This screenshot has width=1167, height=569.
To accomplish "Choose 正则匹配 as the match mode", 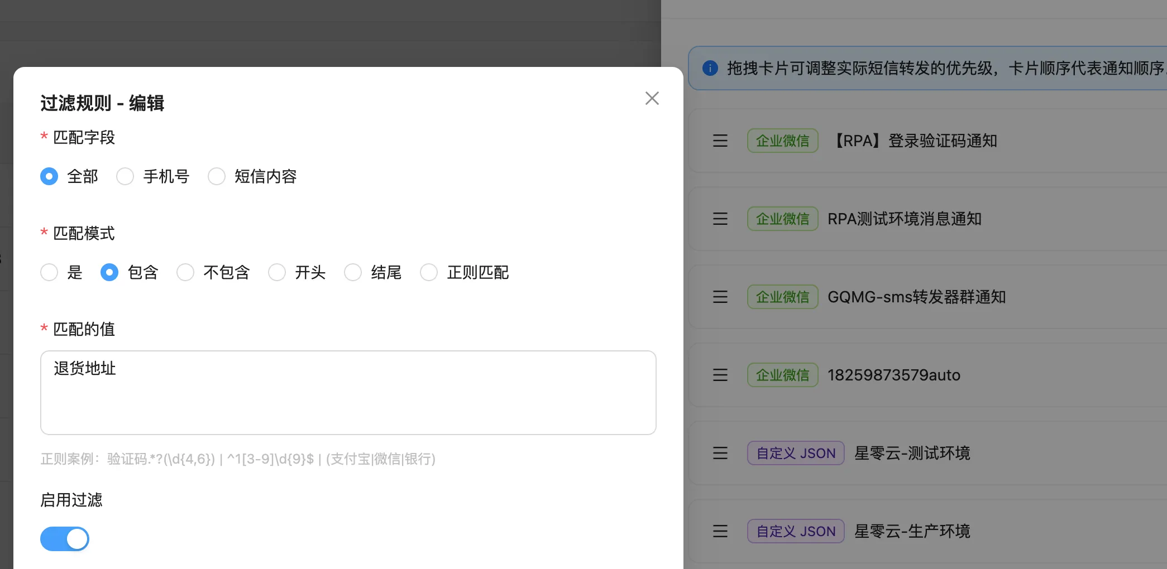I will 429,272.
